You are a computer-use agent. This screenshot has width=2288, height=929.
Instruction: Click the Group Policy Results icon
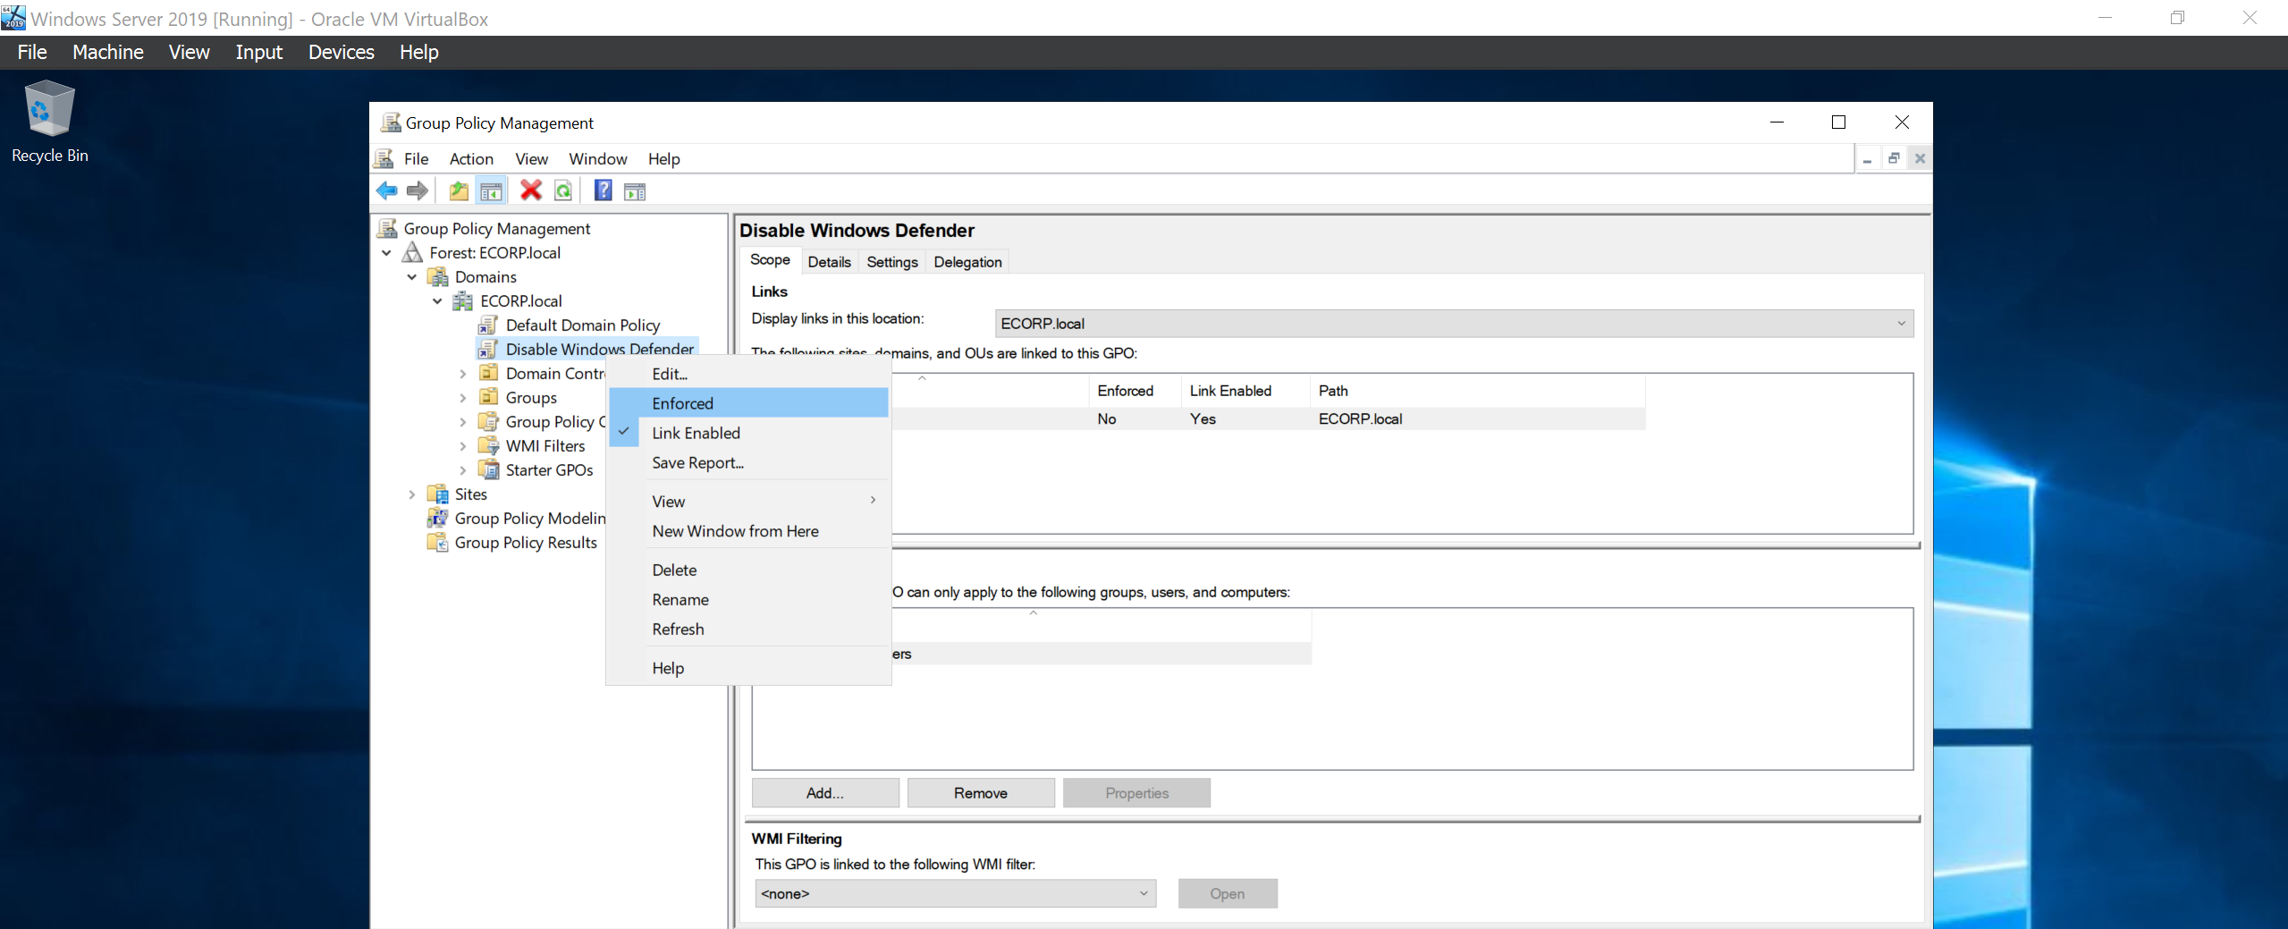click(438, 542)
